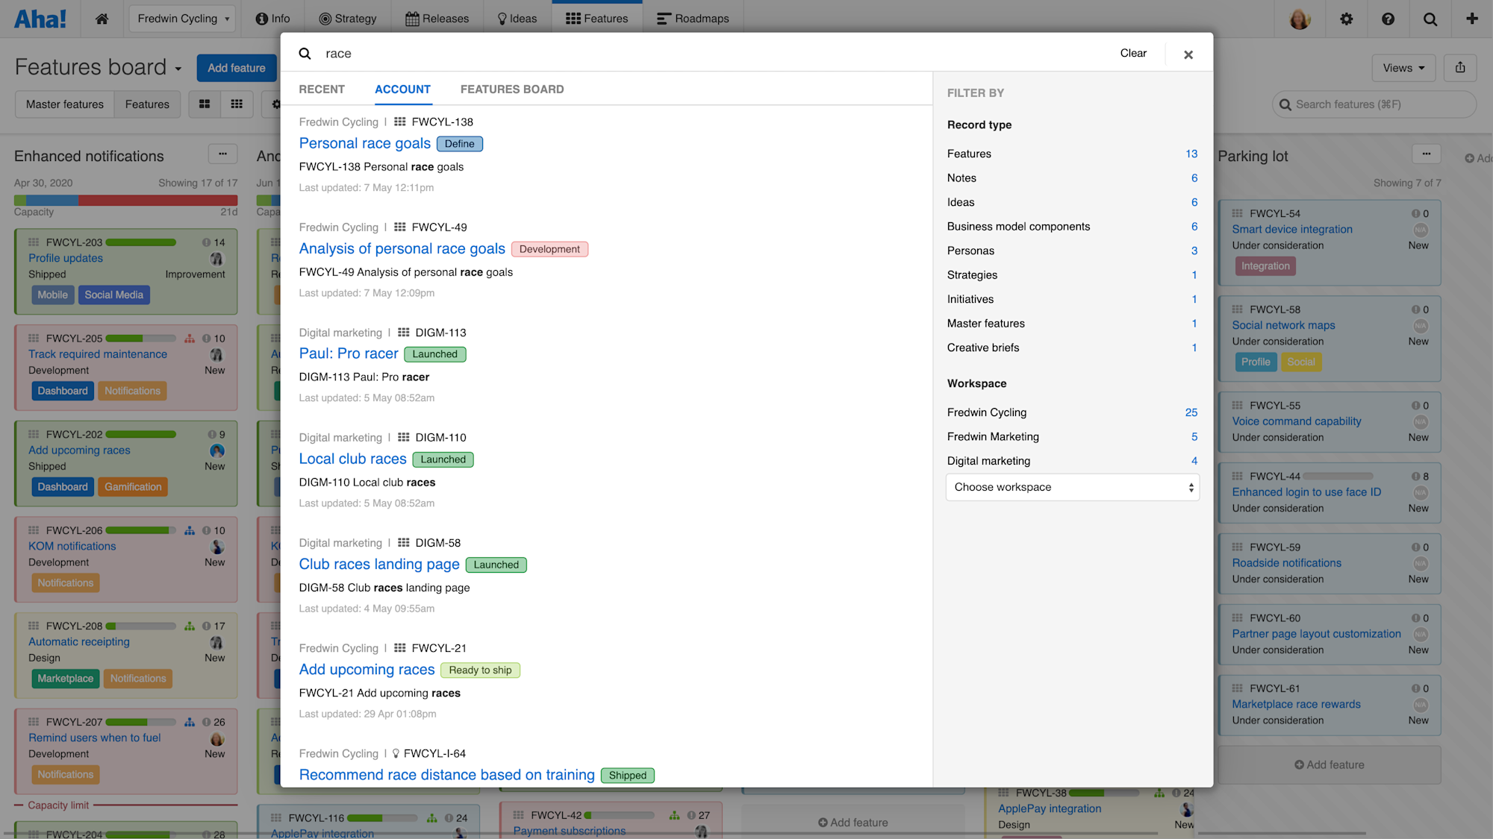
Task: Click the home icon in the top bar
Action: tap(102, 19)
